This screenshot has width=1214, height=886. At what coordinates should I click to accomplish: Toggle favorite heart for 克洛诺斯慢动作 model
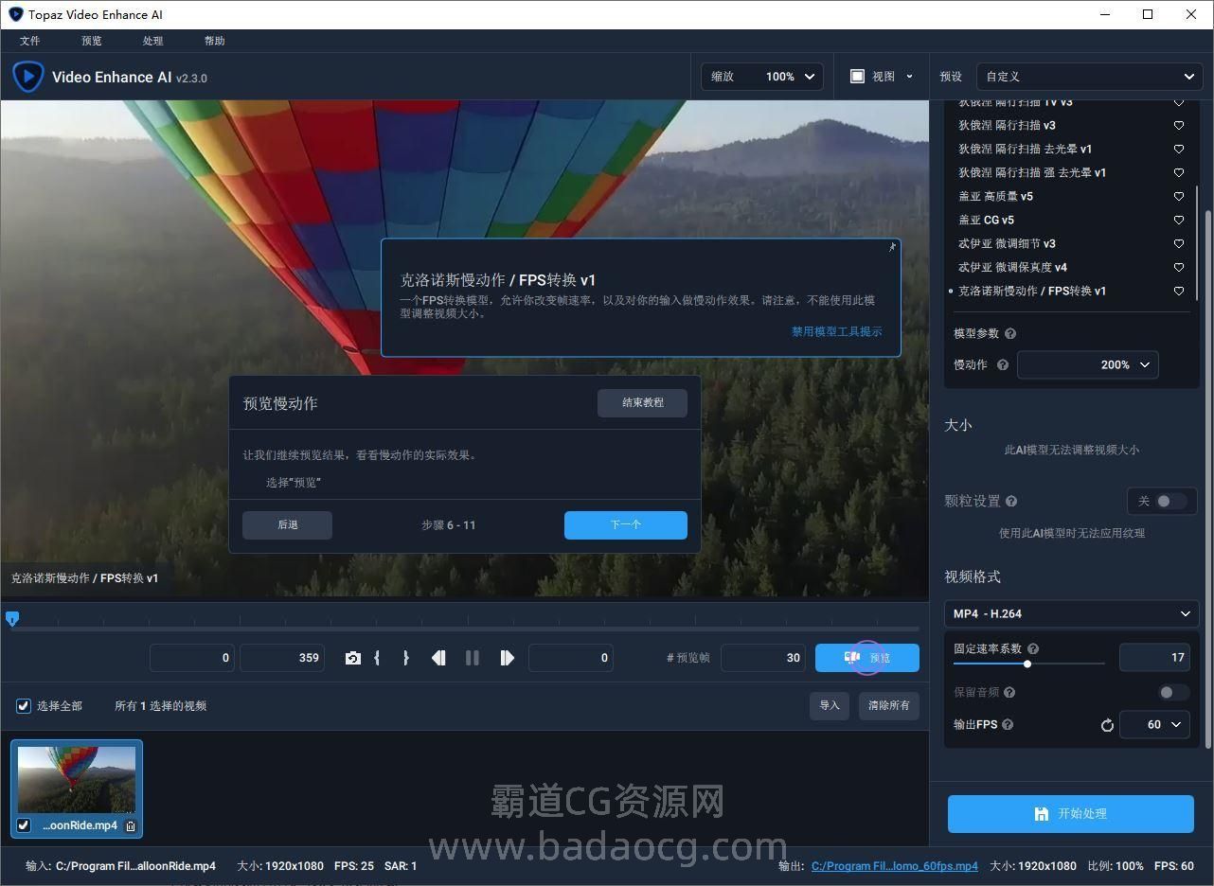pos(1179,291)
